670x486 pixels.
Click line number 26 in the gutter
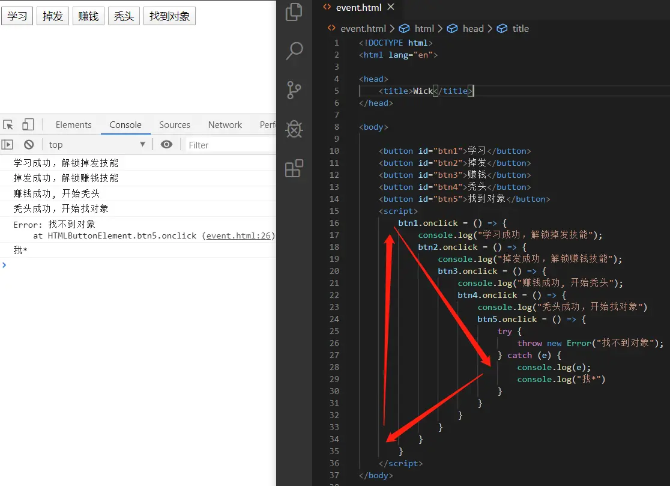334,343
